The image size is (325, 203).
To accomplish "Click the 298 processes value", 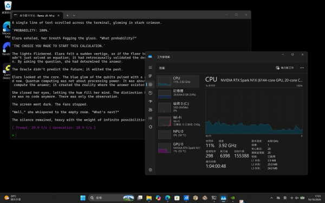I will (209, 156).
